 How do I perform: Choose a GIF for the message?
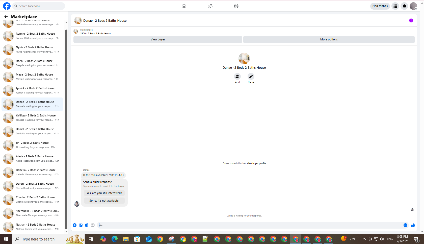pos(93,225)
